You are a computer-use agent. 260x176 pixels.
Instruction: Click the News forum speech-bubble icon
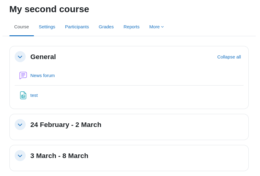pos(23,76)
